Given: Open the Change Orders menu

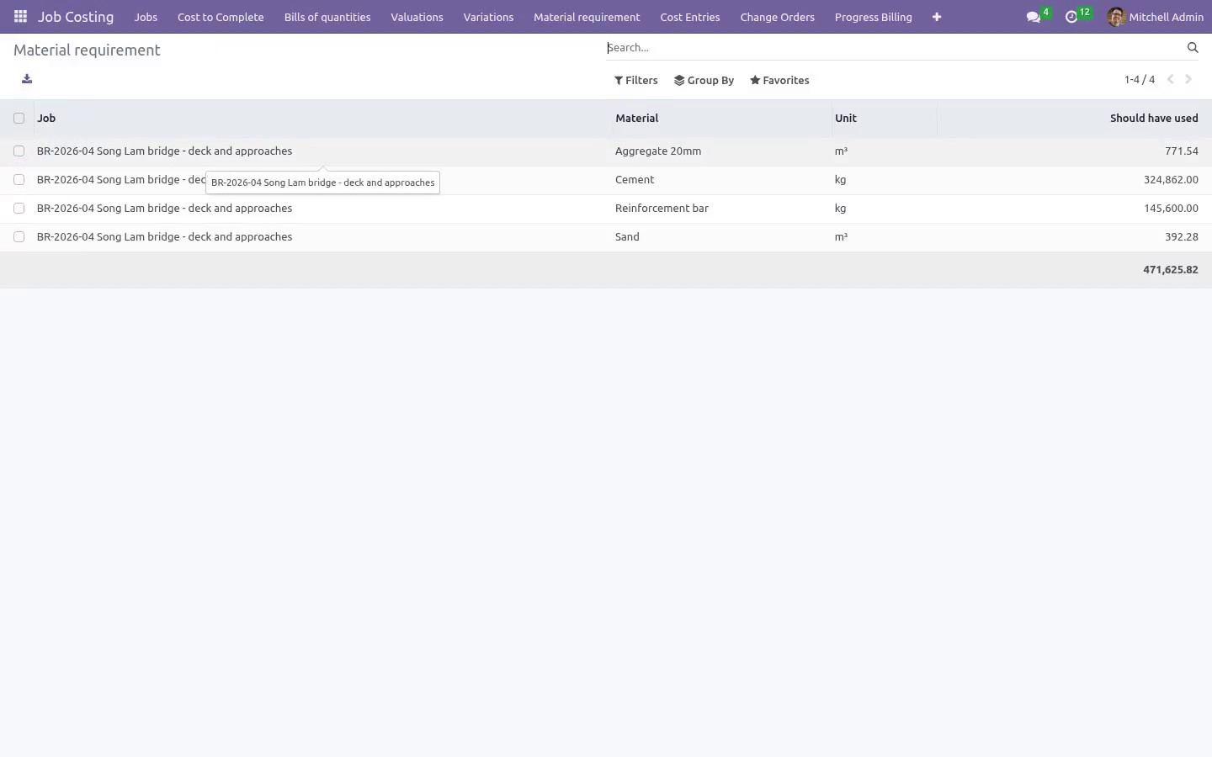Looking at the screenshot, I should click(x=778, y=17).
